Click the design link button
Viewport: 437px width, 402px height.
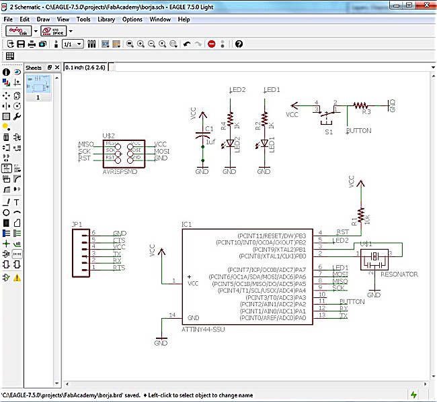tap(18, 31)
